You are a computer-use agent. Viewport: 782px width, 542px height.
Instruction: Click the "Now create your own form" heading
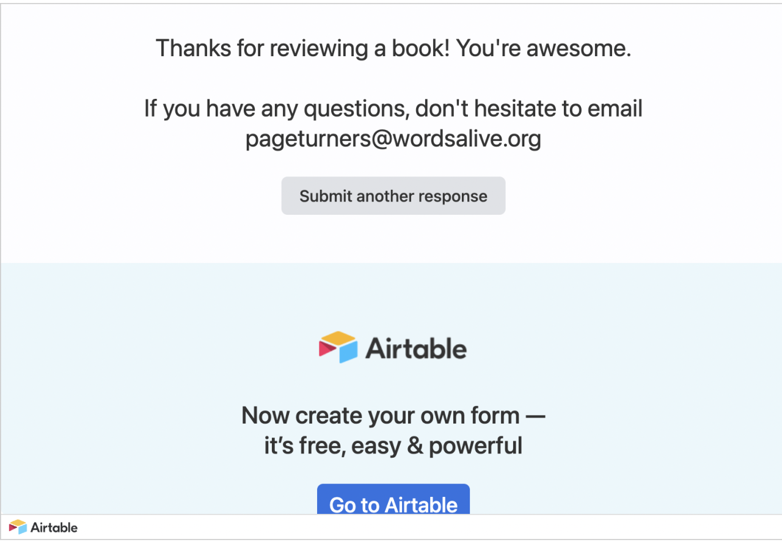coord(381,416)
